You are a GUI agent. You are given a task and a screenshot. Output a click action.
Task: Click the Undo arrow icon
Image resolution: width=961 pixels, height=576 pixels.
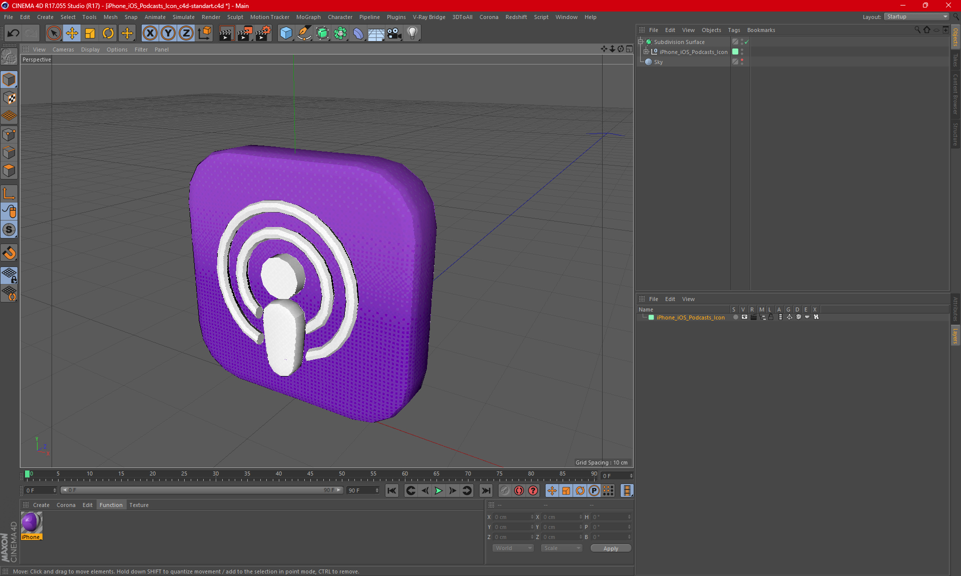(x=13, y=33)
